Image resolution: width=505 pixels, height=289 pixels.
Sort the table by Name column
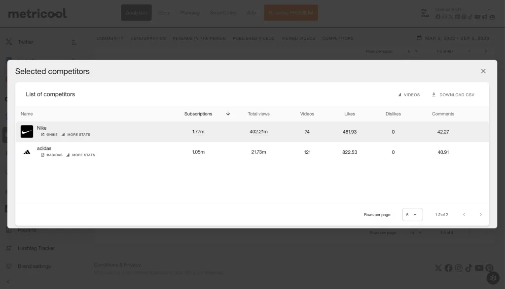point(27,114)
